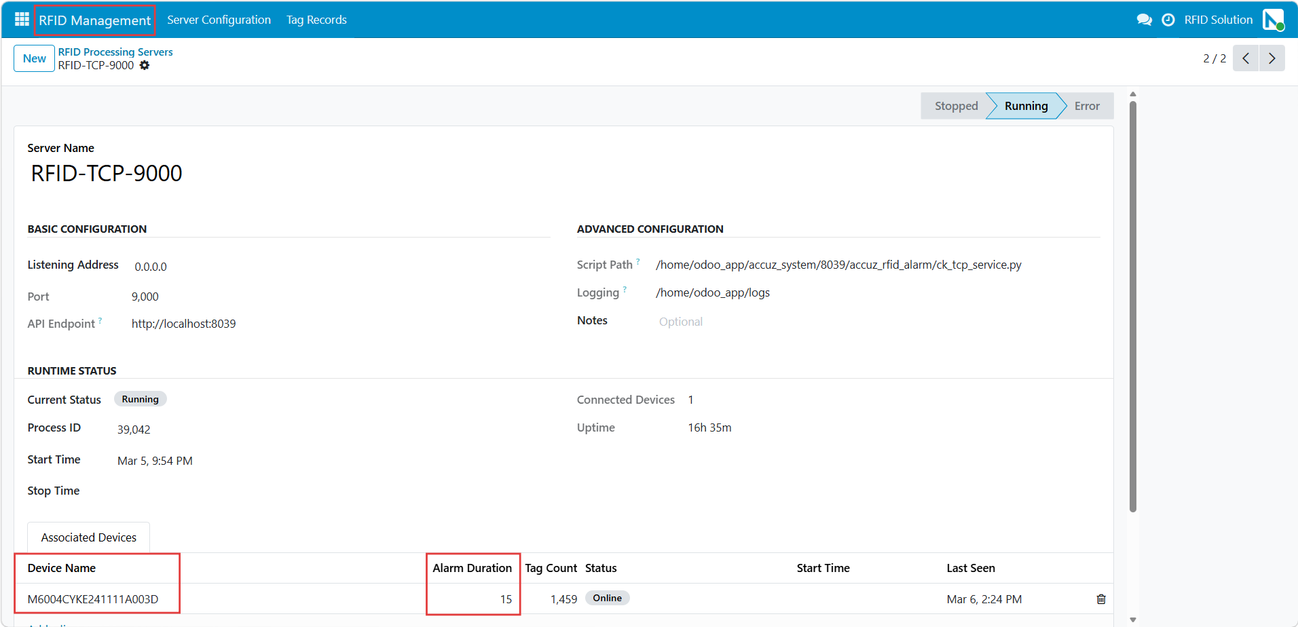The width and height of the screenshot is (1298, 627).
Task: Set status to Error
Action: pos(1087,106)
